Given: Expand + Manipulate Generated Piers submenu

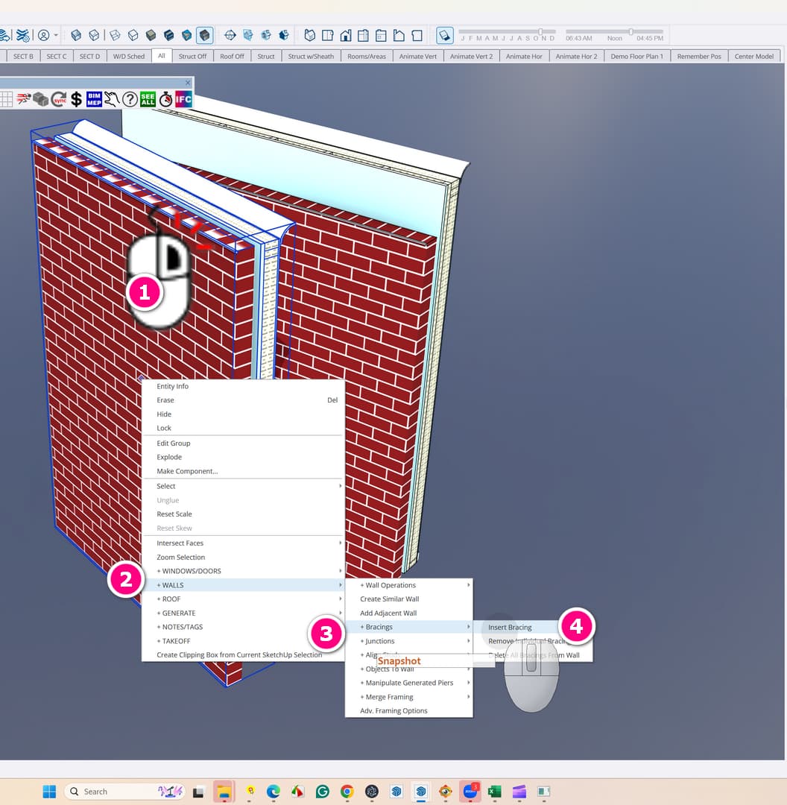Looking at the screenshot, I should pyautogui.click(x=408, y=683).
